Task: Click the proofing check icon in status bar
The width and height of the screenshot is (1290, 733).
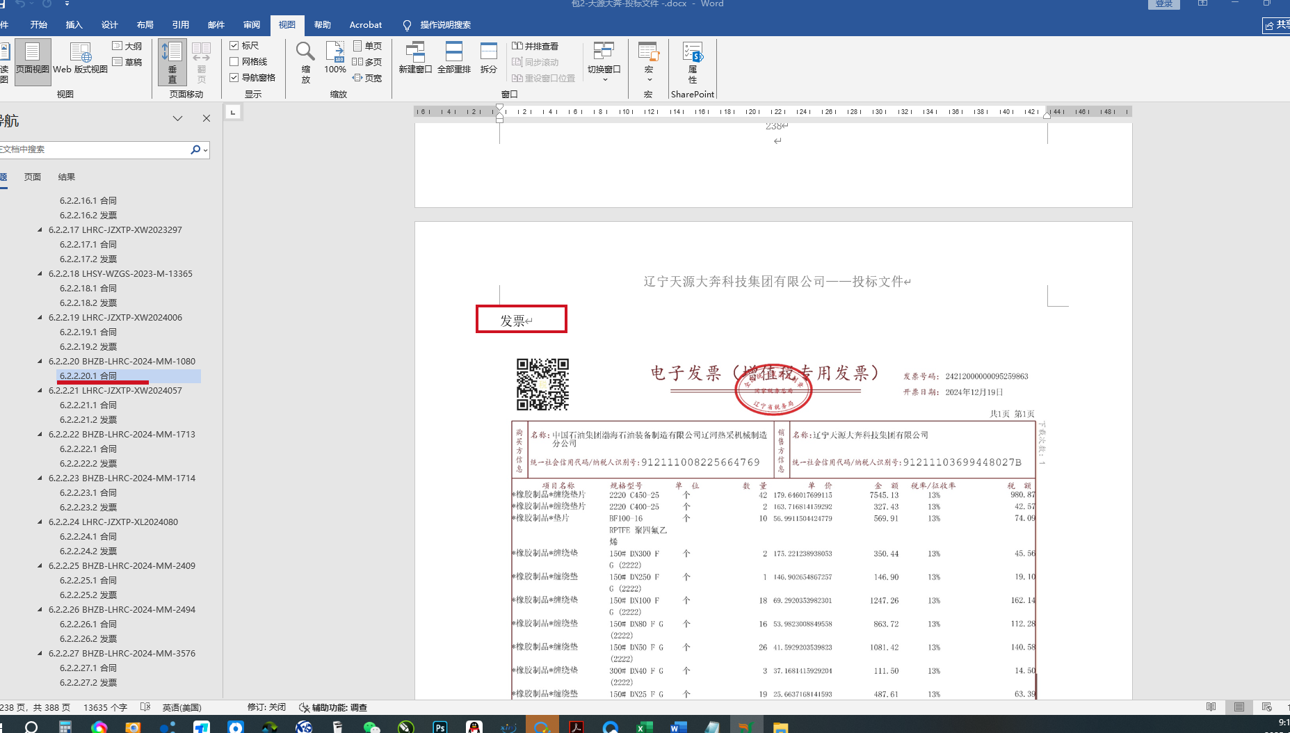Action: click(145, 707)
